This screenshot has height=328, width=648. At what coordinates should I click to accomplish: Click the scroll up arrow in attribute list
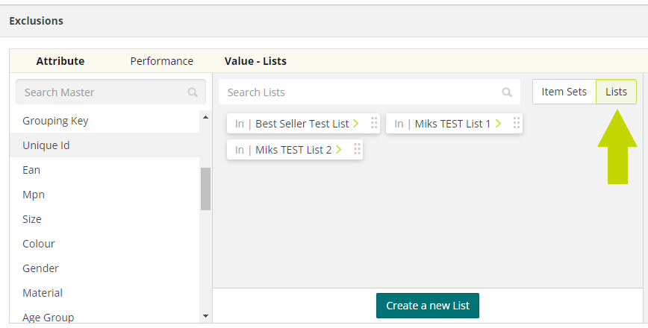(205, 117)
